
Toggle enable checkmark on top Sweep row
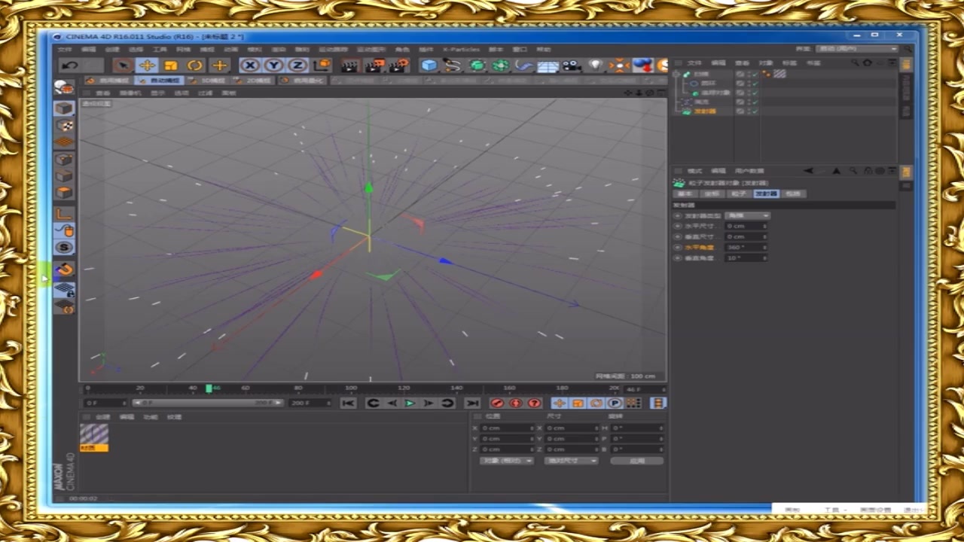754,74
